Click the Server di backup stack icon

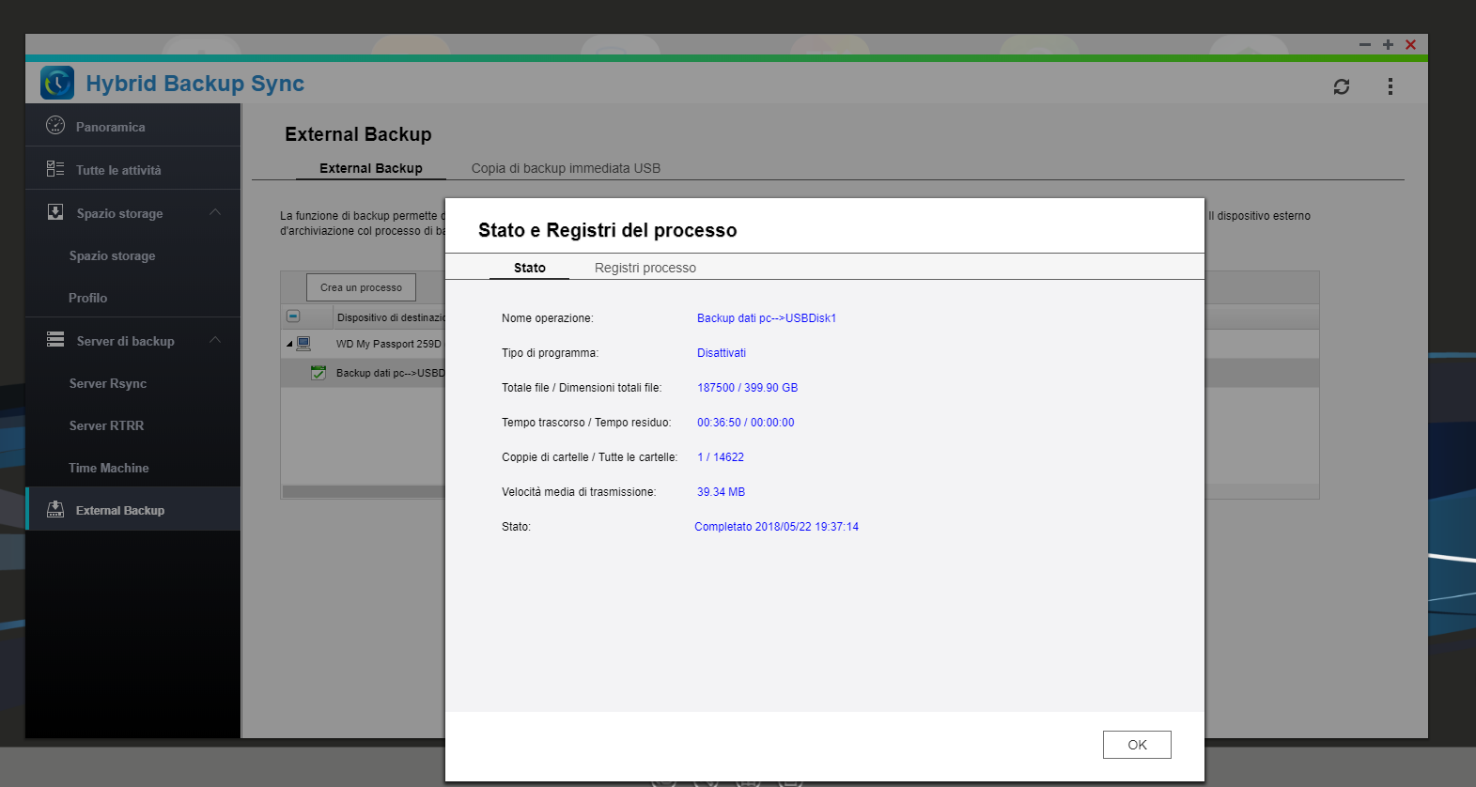(55, 340)
